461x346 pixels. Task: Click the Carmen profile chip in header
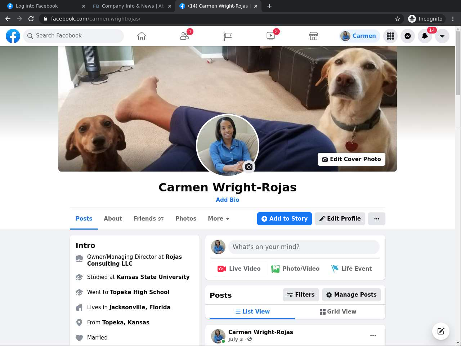[x=359, y=36]
